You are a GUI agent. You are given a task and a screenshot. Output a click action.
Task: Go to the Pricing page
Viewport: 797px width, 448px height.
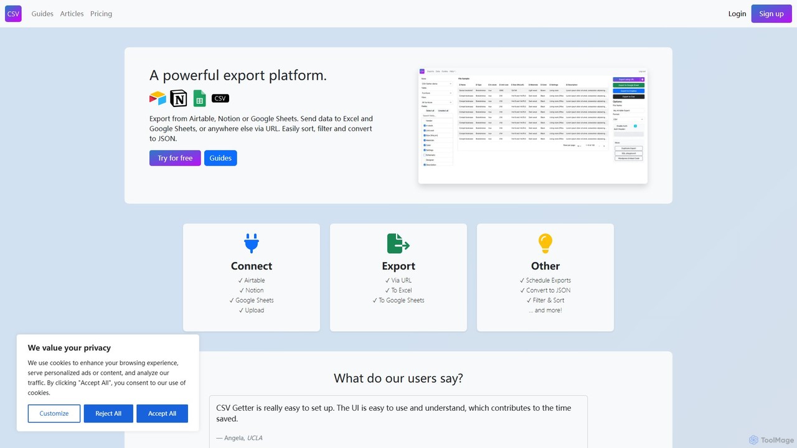(x=101, y=14)
